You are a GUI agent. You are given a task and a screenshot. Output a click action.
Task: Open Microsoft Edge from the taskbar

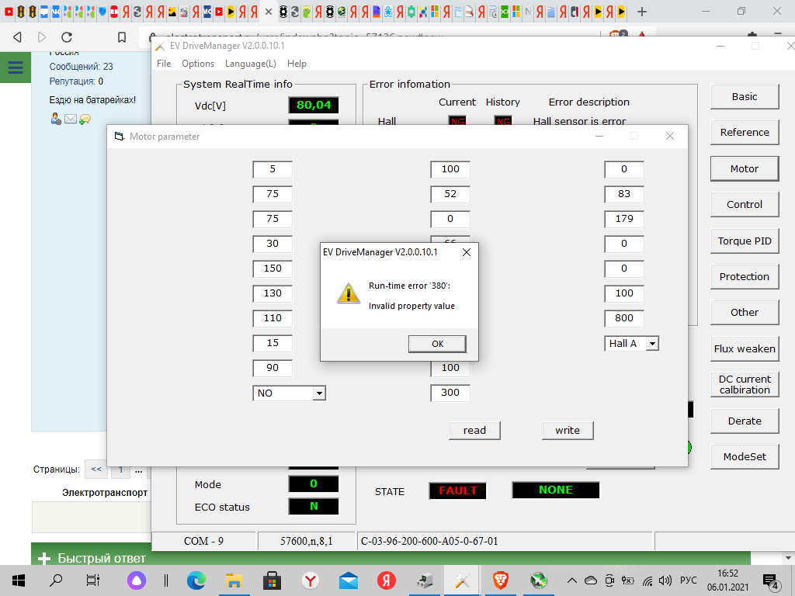(x=196, y=580)
